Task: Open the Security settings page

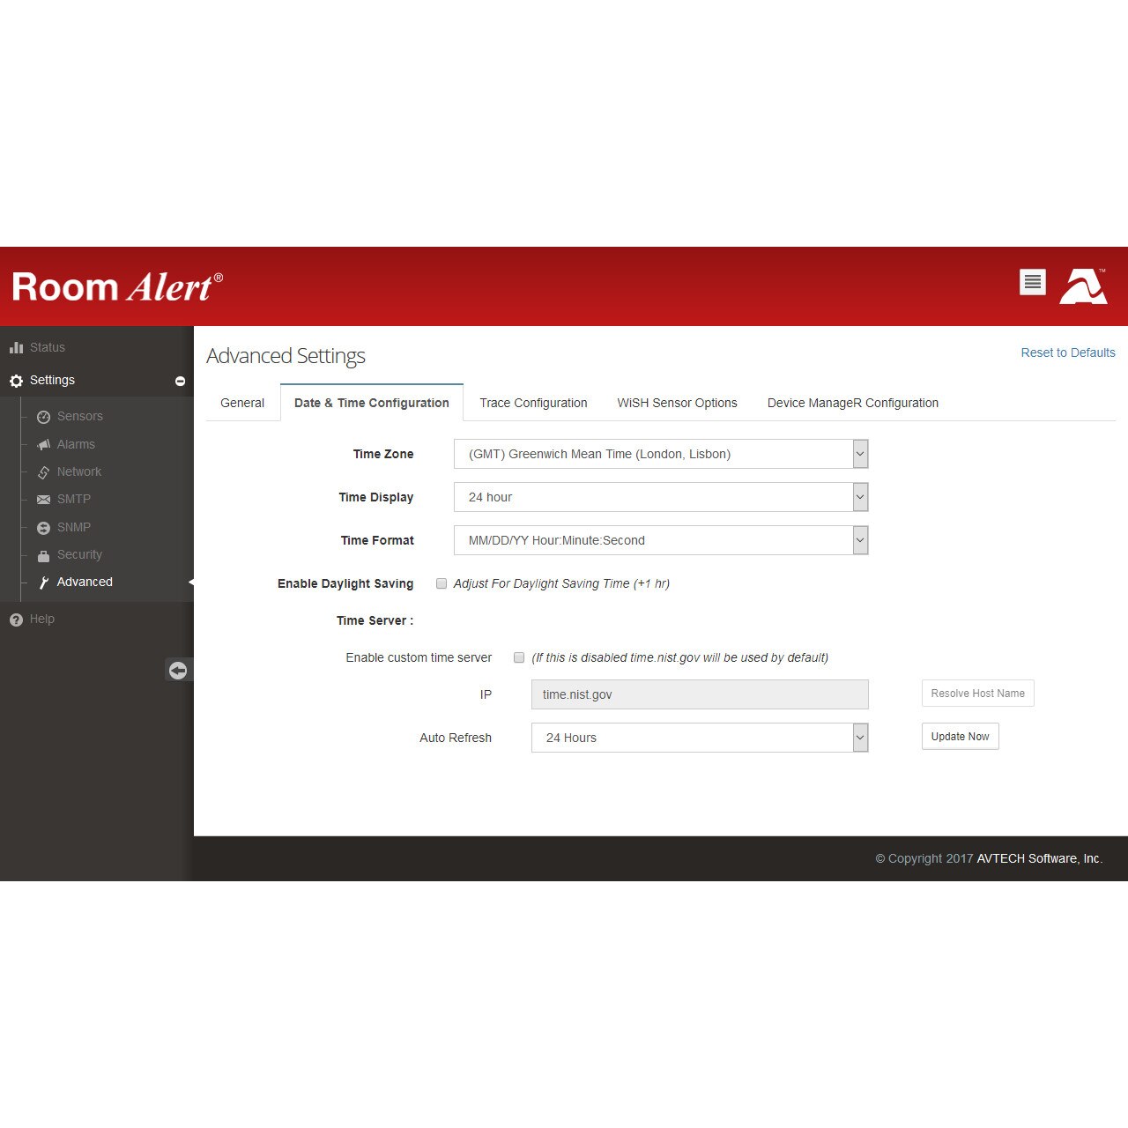Action: pyautogui.click(x=79, y=554)
